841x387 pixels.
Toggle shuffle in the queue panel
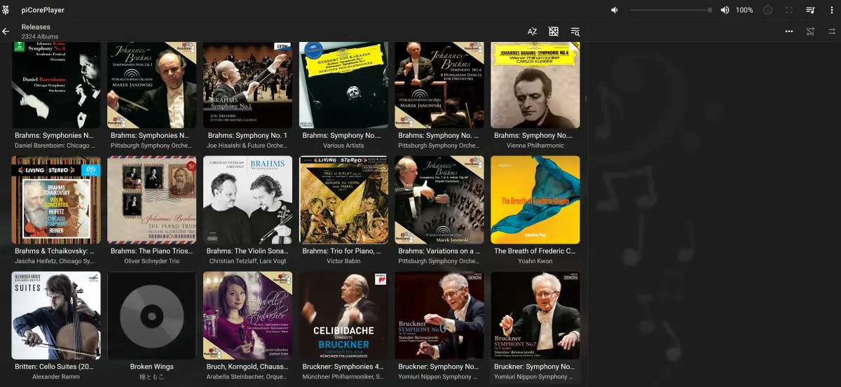[810, 31]
